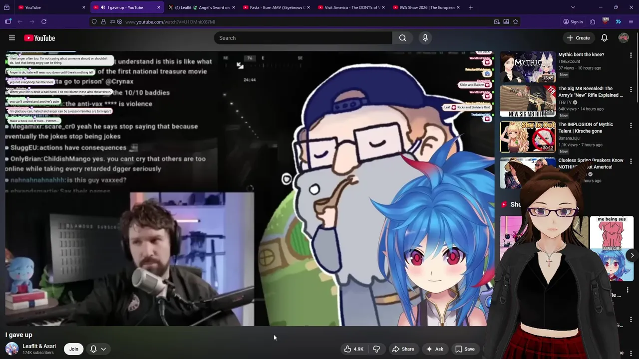639x359 pixels.
Task: Open tracking protection shield icon
Action: pos(94,22)
